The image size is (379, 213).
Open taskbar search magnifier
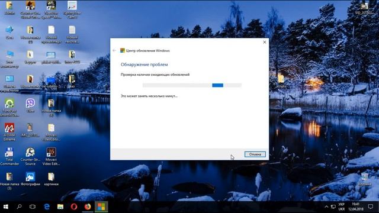click(x=19, y=206)
